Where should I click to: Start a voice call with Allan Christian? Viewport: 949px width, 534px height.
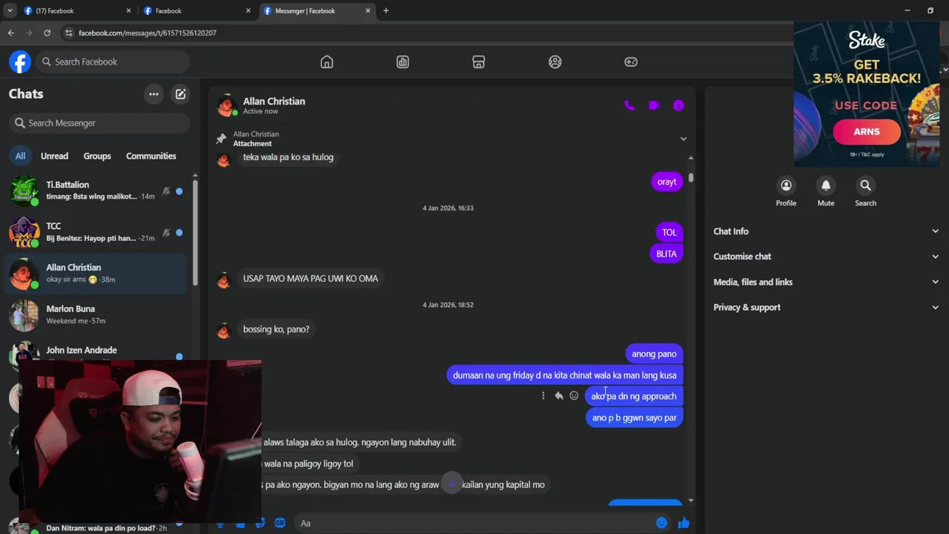pos(629,105)
